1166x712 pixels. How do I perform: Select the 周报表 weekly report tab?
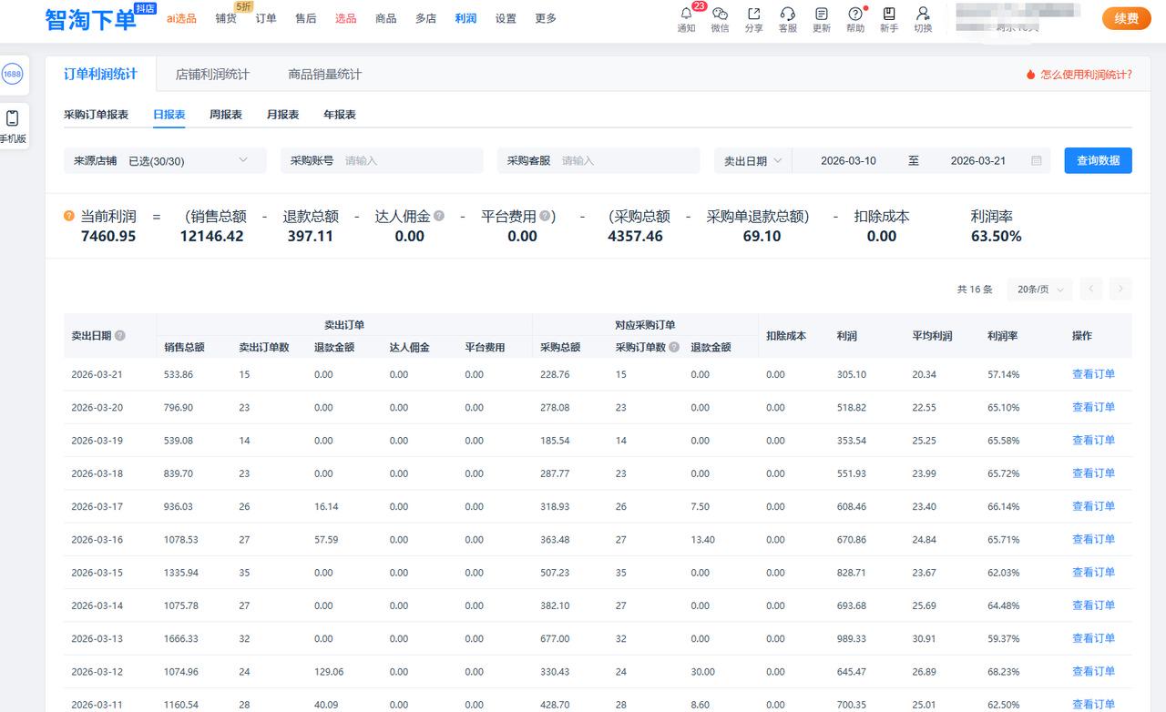[225, 115]
